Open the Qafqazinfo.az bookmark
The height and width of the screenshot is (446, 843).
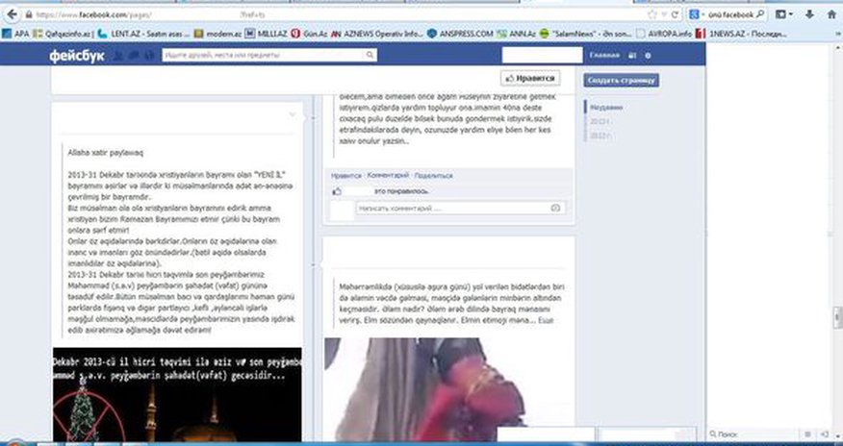(64, 34)
